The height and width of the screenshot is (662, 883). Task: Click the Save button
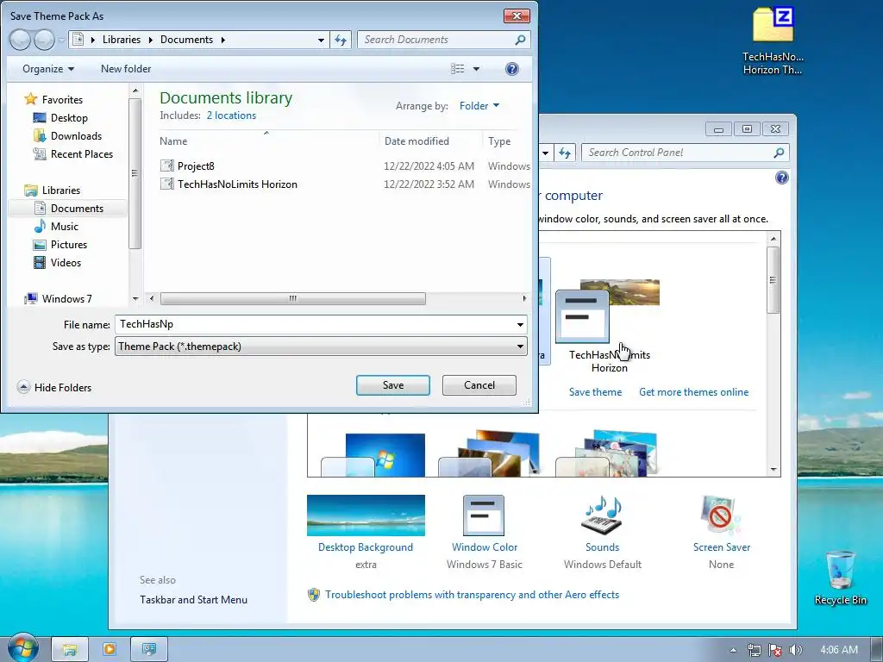pos(393,385)
